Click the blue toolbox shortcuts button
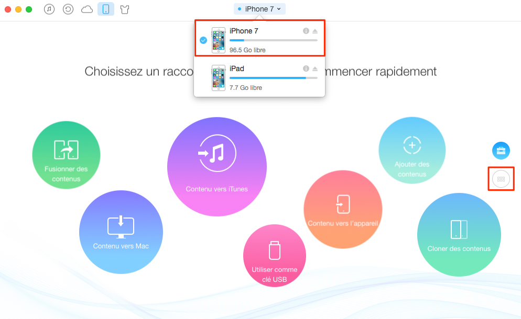 (x=501, y=151)
